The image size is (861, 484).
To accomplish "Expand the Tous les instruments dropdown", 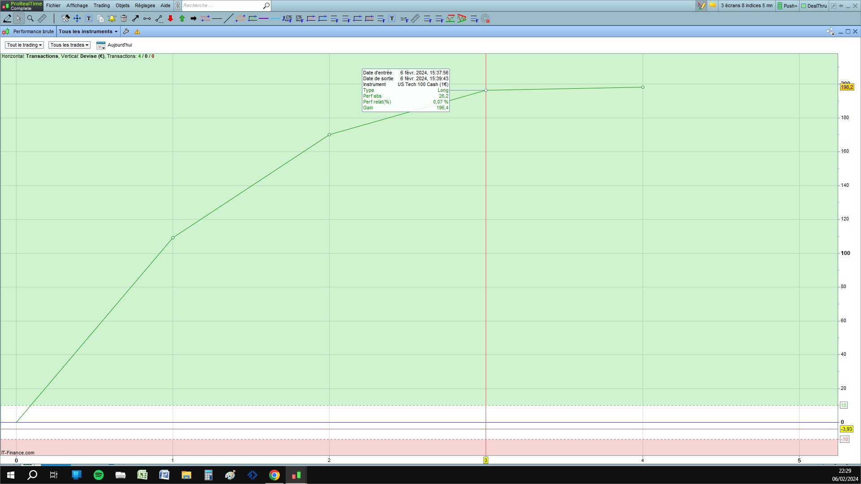I will [x=88, y=31].
